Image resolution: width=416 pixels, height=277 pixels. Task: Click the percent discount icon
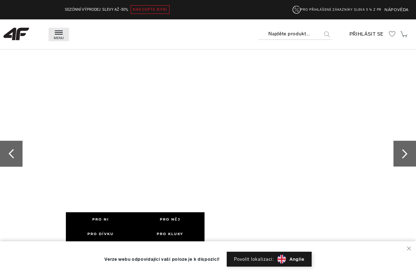[x=296, y=10]
